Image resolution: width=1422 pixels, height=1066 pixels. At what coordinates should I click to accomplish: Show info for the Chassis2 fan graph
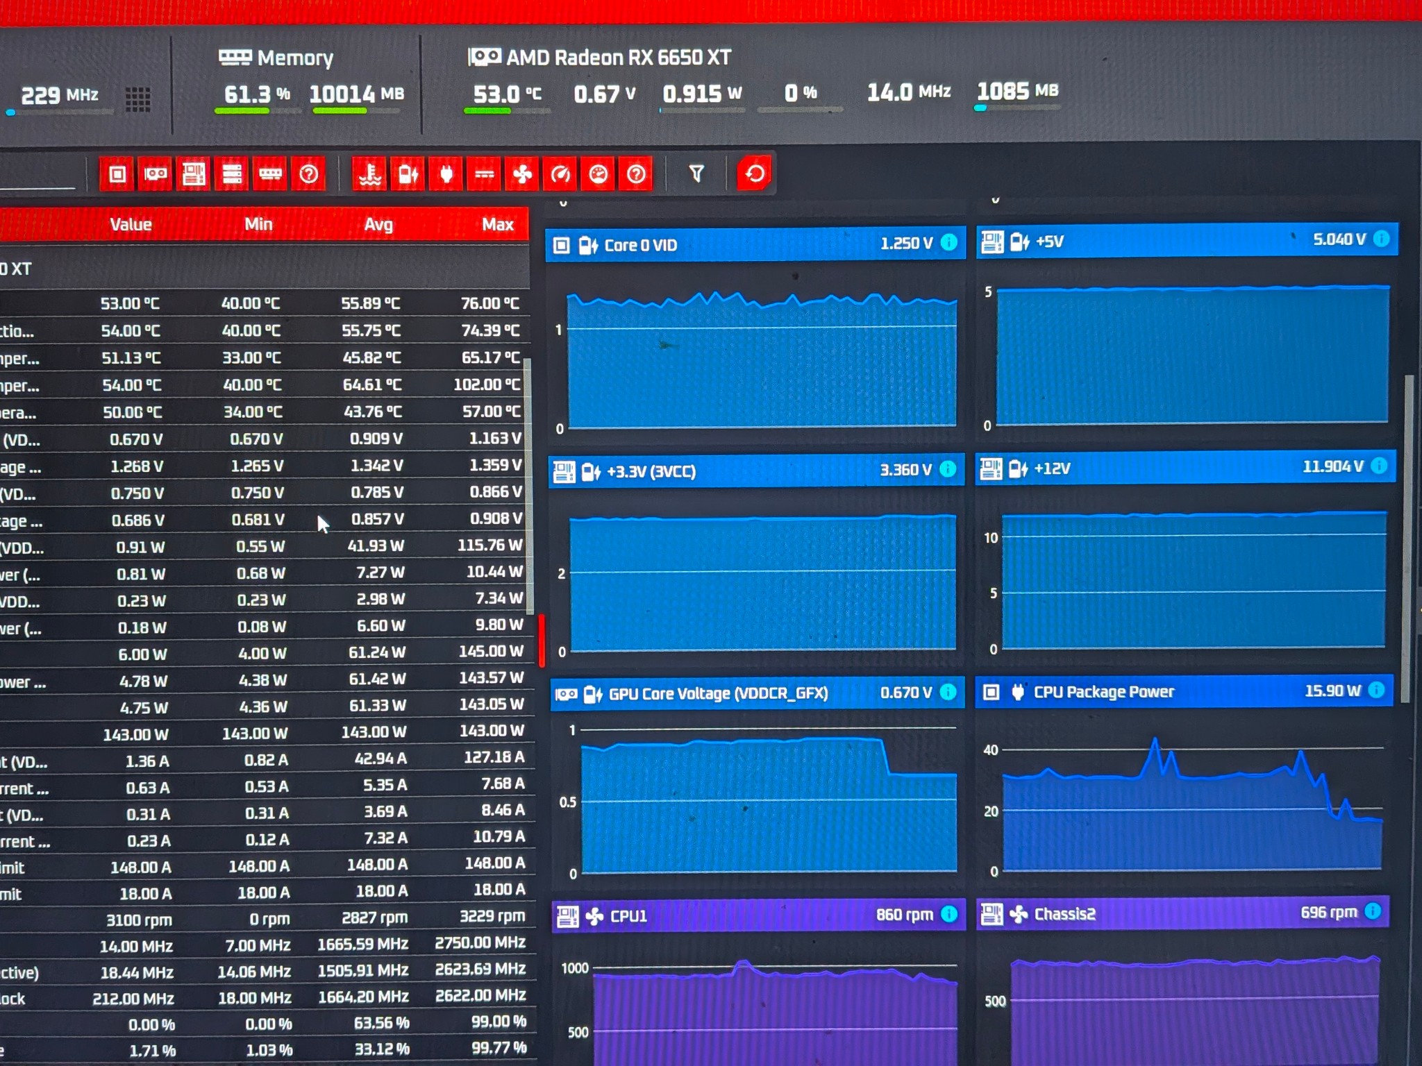(1373, 911)
